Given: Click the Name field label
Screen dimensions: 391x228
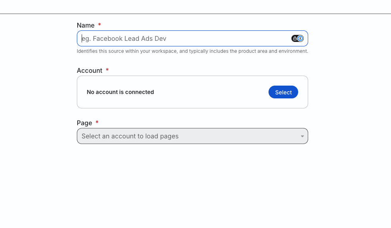Looking at the screenshot, I should click(86, 26).
